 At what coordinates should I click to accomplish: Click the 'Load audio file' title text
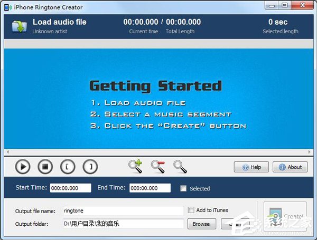[x=60, y=22]
